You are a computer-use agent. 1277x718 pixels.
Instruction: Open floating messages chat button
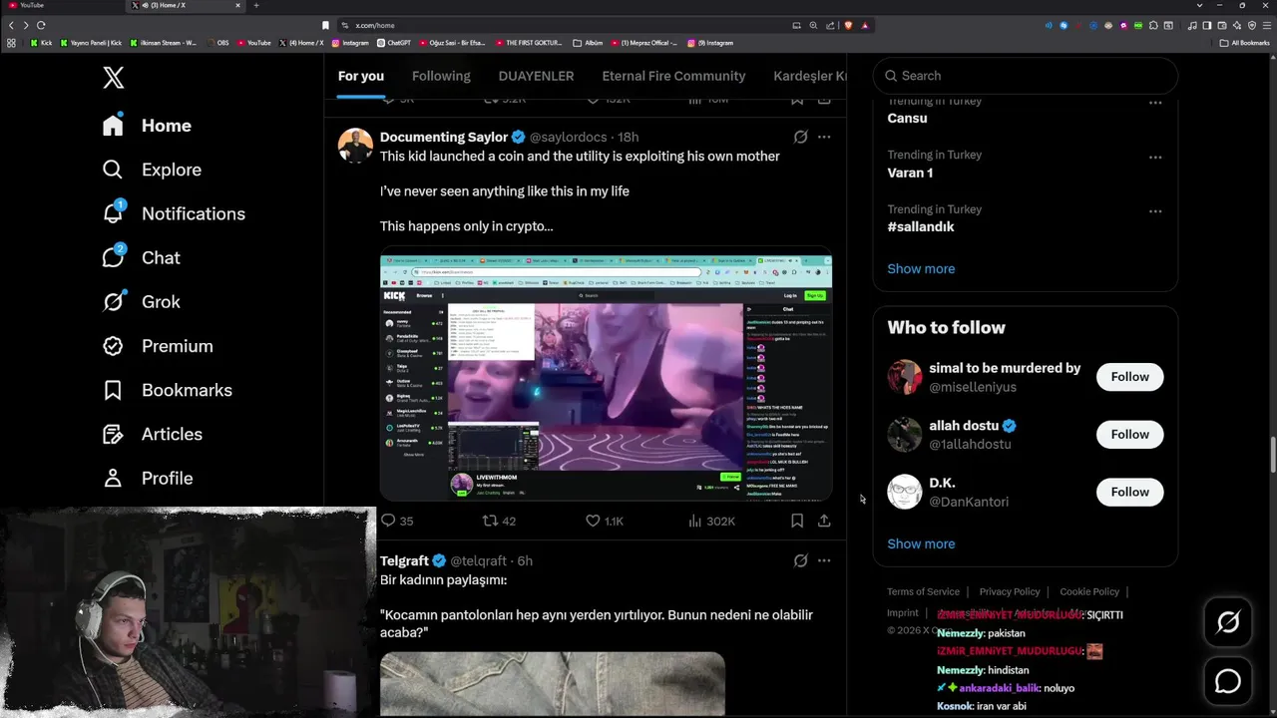point(1228,681)
